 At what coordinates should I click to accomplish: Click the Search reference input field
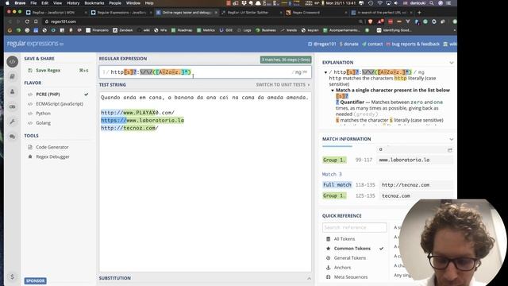tap(355, 228)
